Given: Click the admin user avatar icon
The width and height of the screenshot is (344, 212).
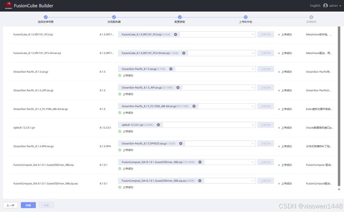Looking at the screenshot, I should tap(325, 6).
